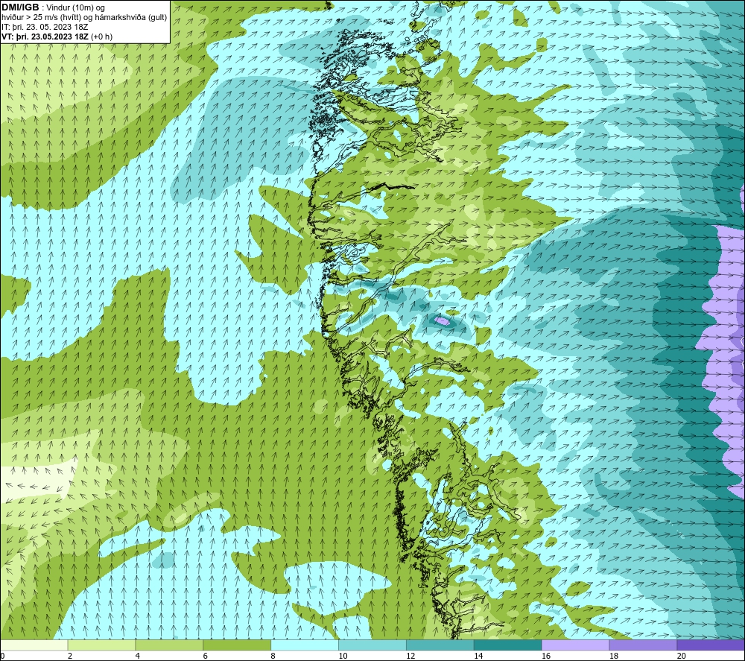Click the scale label '16'
745x661 pixels.
(546, 656)
